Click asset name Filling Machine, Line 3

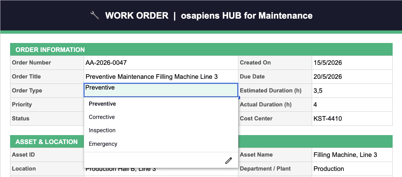tap(352, 155)
